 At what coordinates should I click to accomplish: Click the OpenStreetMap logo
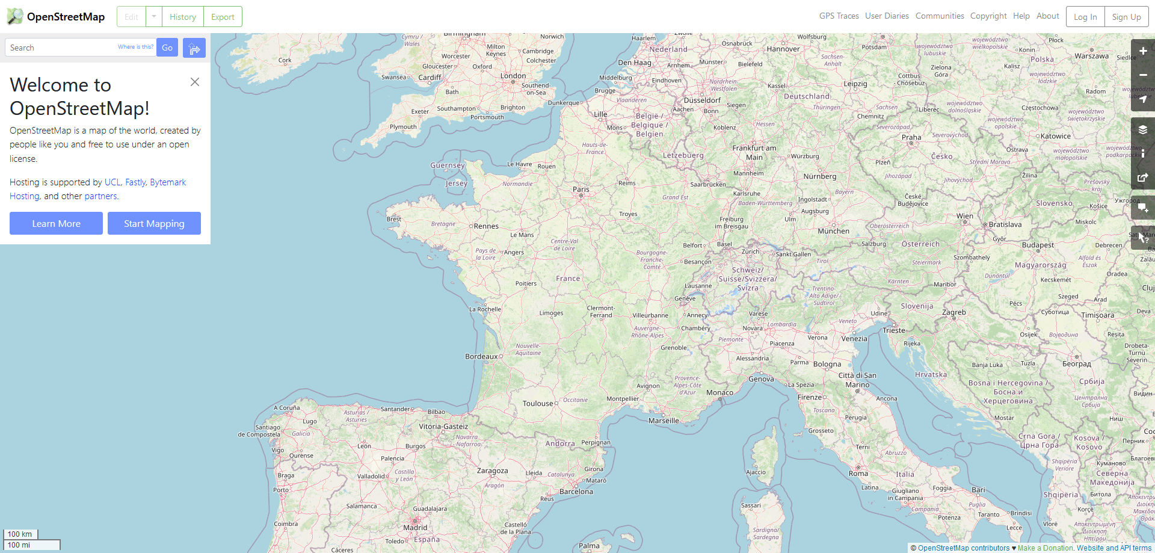(55, 17)
